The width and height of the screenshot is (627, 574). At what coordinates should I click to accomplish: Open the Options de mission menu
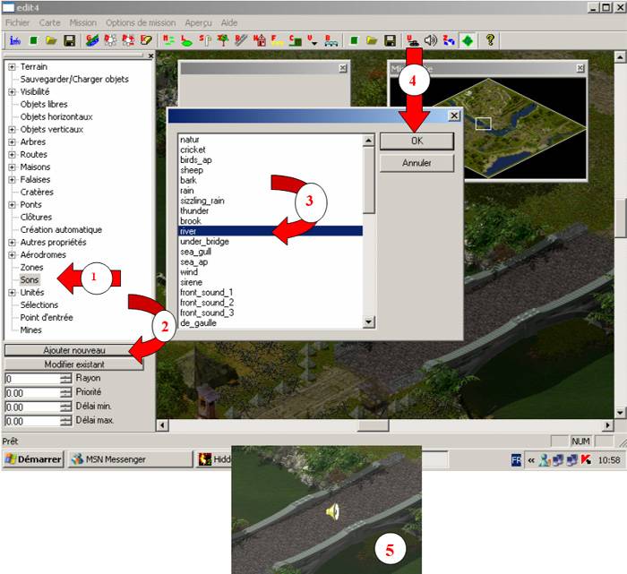141,21
